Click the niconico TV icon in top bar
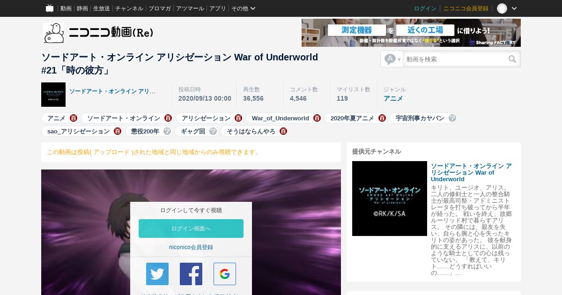 pos(50,8)
